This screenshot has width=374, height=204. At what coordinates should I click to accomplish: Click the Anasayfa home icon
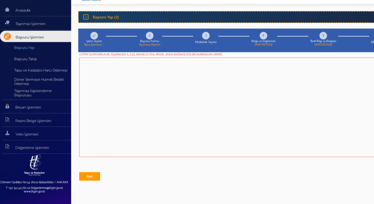click(x=7, y=10)
